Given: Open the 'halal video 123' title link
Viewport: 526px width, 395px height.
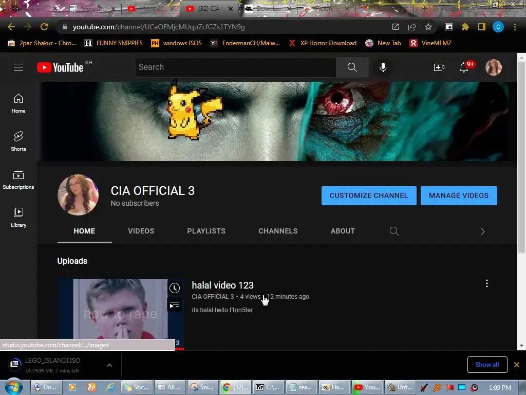Looking at the screenshot, I should click(223, 285).
